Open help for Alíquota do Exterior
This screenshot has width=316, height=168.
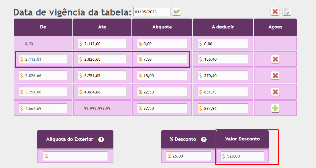coord(101,140)
